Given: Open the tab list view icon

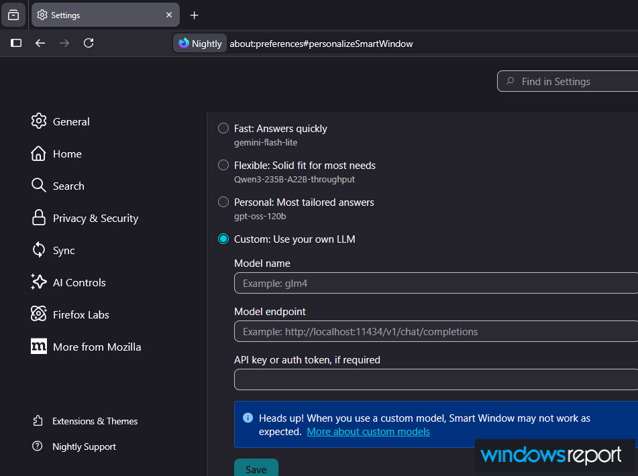Looking at the screenshot, I should click(x=13, y=15).
